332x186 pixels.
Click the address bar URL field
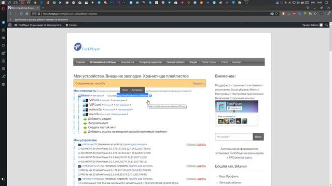coord(155,14)
